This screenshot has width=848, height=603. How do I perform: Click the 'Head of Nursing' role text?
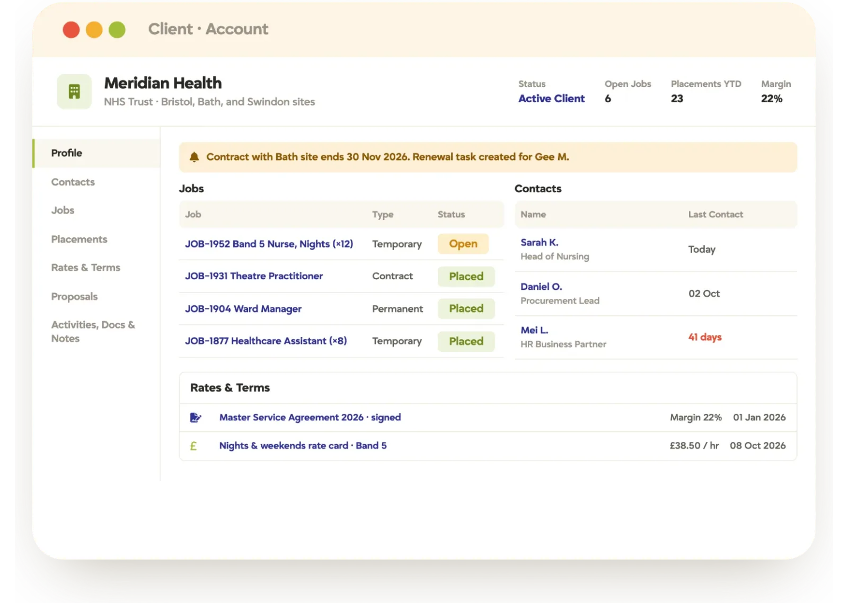pos(555,256)
